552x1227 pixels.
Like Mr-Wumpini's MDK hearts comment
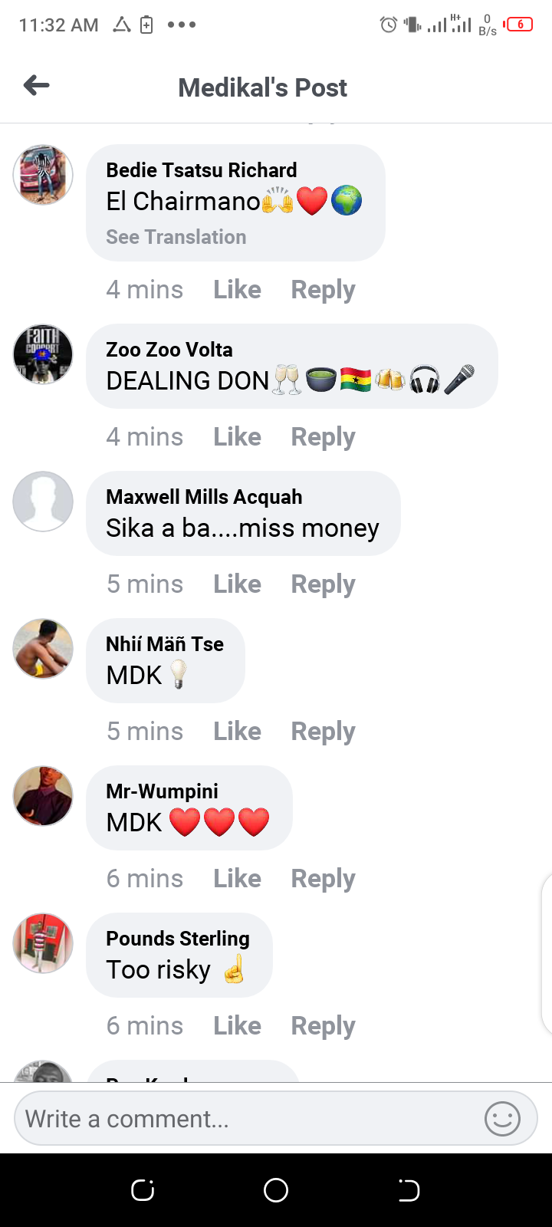click(x=238, y=879)
